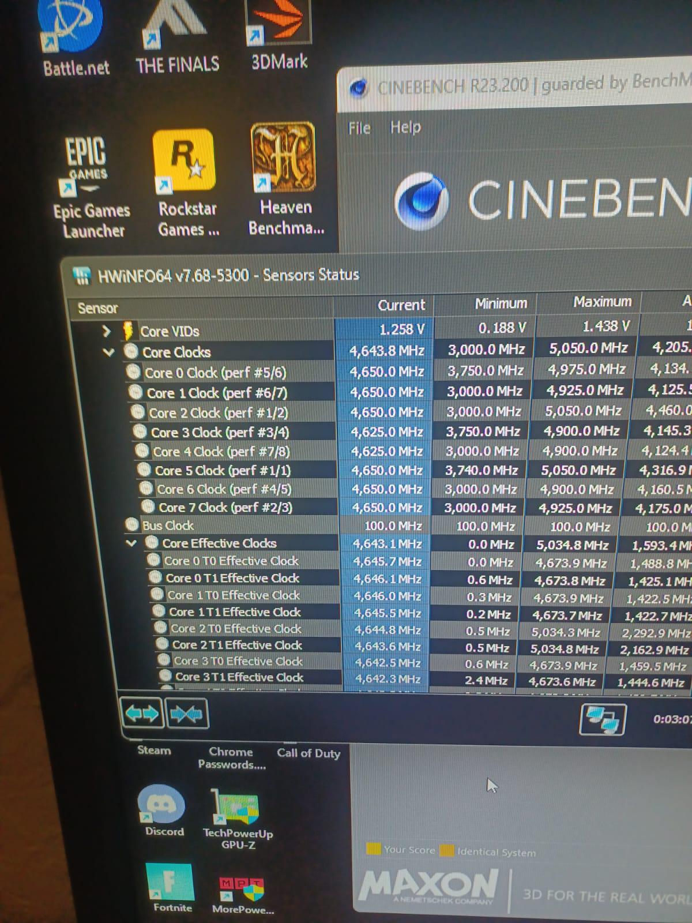The width and height of the screenshot is (692, 923).
Task: Click the Cinebench Your Score legend label
Action: [x=409, y=850]
